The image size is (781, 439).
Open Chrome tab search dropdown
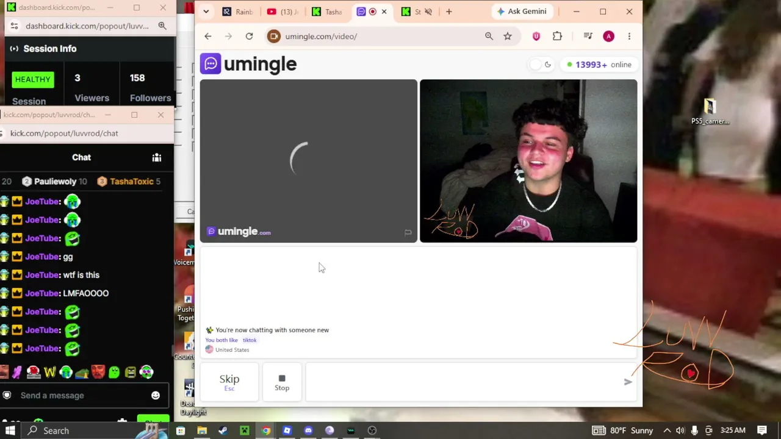click(206, 12)
